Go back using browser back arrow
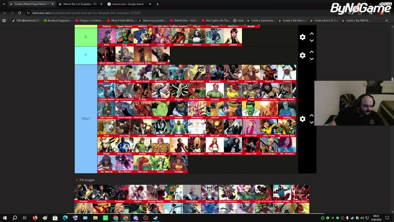Screen dimensions: 394x222 (5, 13)
